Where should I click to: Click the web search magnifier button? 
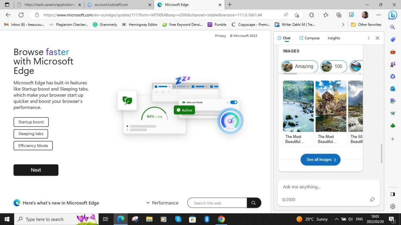(254, 203)
